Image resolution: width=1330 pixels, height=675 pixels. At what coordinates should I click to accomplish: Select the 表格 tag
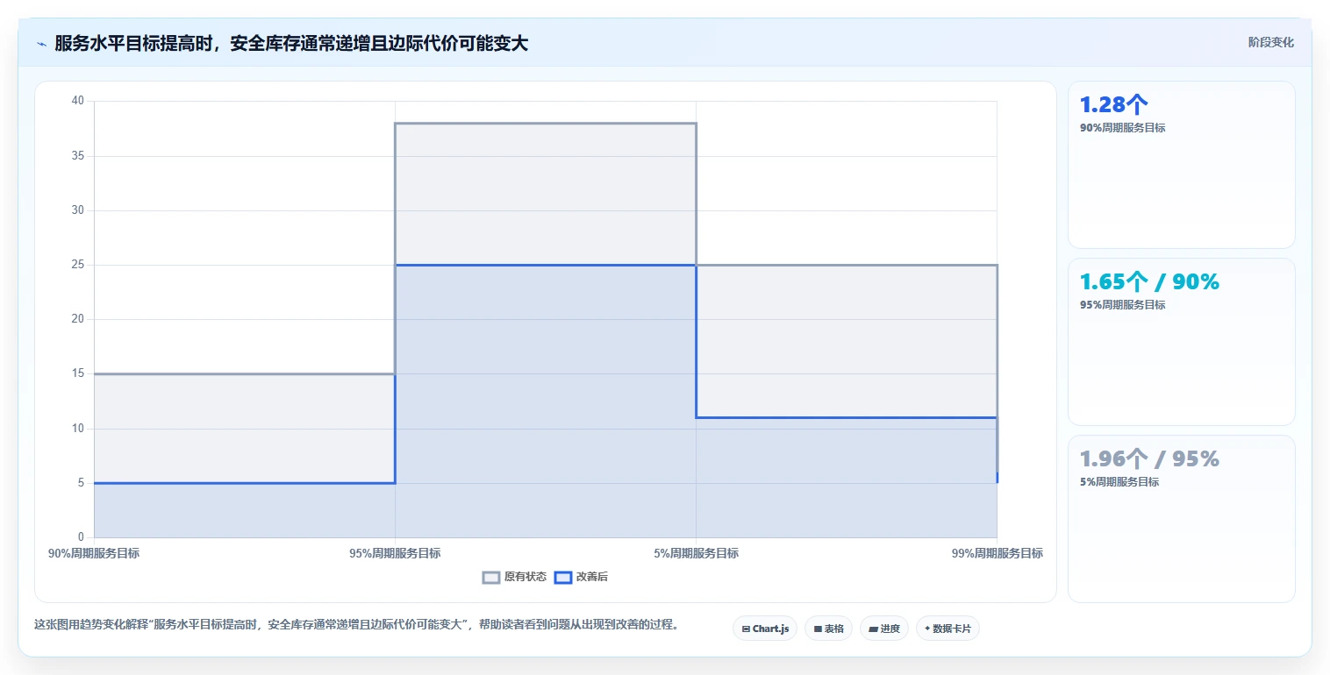(x=828, y=629)
